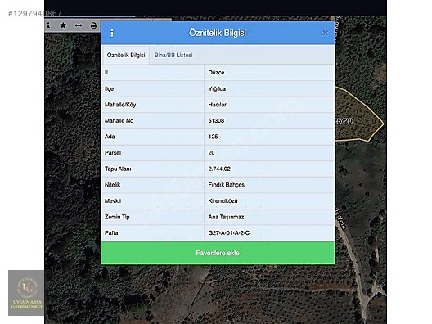Click the Zemin Tip label
Viewport: 432px width, 324px height.
[x=117, y=217]
